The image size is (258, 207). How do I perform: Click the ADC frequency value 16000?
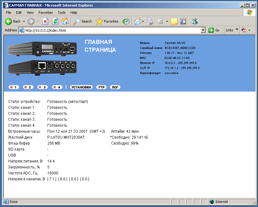point(53,173)
